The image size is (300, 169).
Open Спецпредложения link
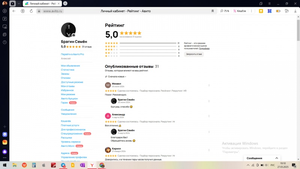[x=72, y=134]
